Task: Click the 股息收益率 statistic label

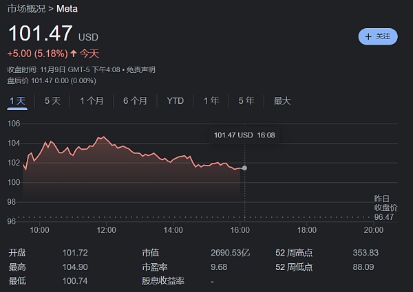Action: pyautogui.click(x=165, y=280)
